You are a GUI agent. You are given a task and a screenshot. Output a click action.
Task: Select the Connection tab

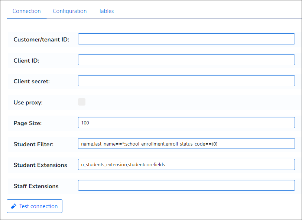[x=27, y=11]
